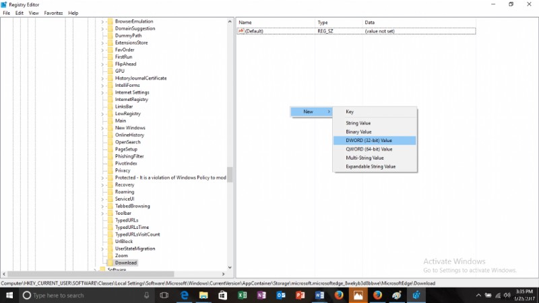The width and height of the screenshot is (539, 303).
Task: Open Microsoft Edge from the taskbar
Action: 185,295
